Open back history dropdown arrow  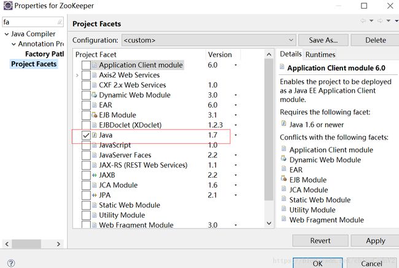371,21
